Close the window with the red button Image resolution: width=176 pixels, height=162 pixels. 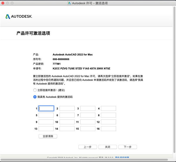(x=3, y=3)
